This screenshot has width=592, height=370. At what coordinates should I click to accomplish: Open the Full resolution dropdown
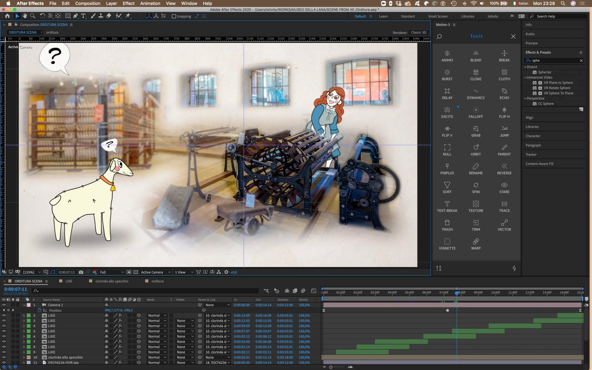[x=112, y=272]
